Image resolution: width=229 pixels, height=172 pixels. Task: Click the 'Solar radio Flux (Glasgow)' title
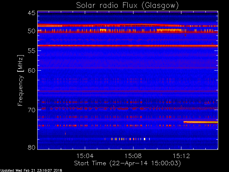click(127, 6)
